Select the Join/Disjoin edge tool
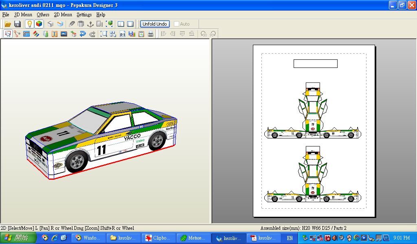The height and width of the screenshot is (244, 417). tap(17, 34)
